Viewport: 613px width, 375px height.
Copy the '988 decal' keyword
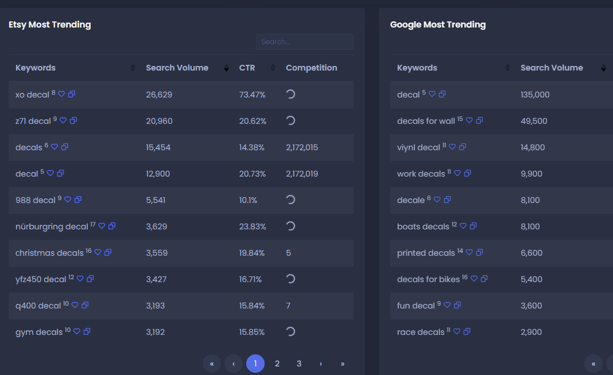point(78,200)
